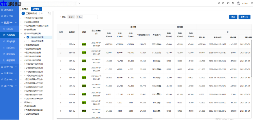Check the unchecked GNSS位移监测 checkbox
This screenshot has height=120, width=253.
click(28, 41)
